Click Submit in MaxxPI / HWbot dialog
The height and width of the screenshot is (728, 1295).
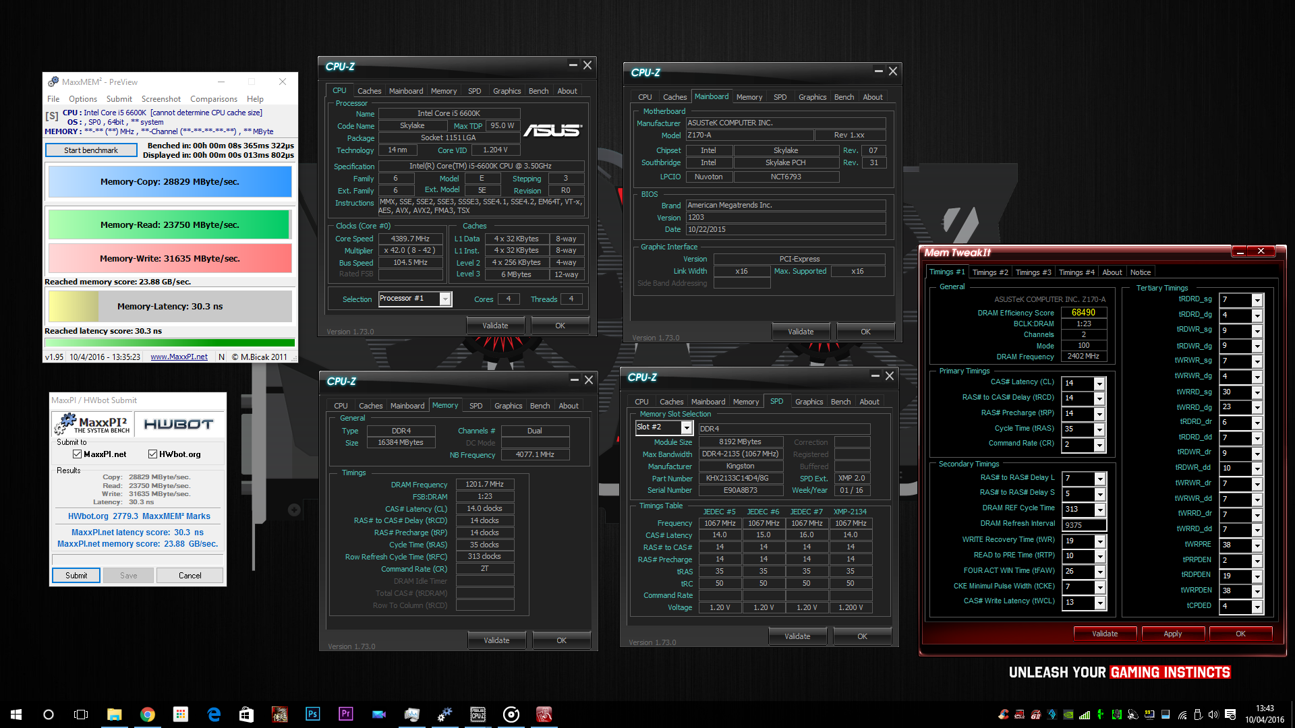point(76,576)
